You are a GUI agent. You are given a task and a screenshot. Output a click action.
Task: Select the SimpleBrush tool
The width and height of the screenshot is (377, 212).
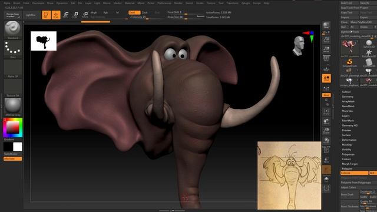(x=349, y=63)
